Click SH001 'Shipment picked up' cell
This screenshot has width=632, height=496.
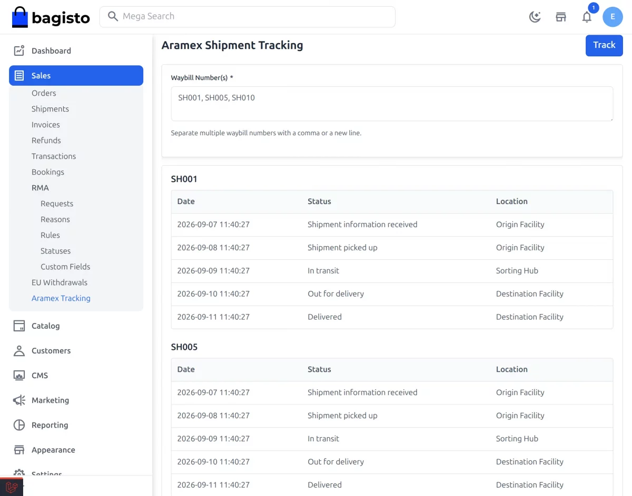click(342, 248)
